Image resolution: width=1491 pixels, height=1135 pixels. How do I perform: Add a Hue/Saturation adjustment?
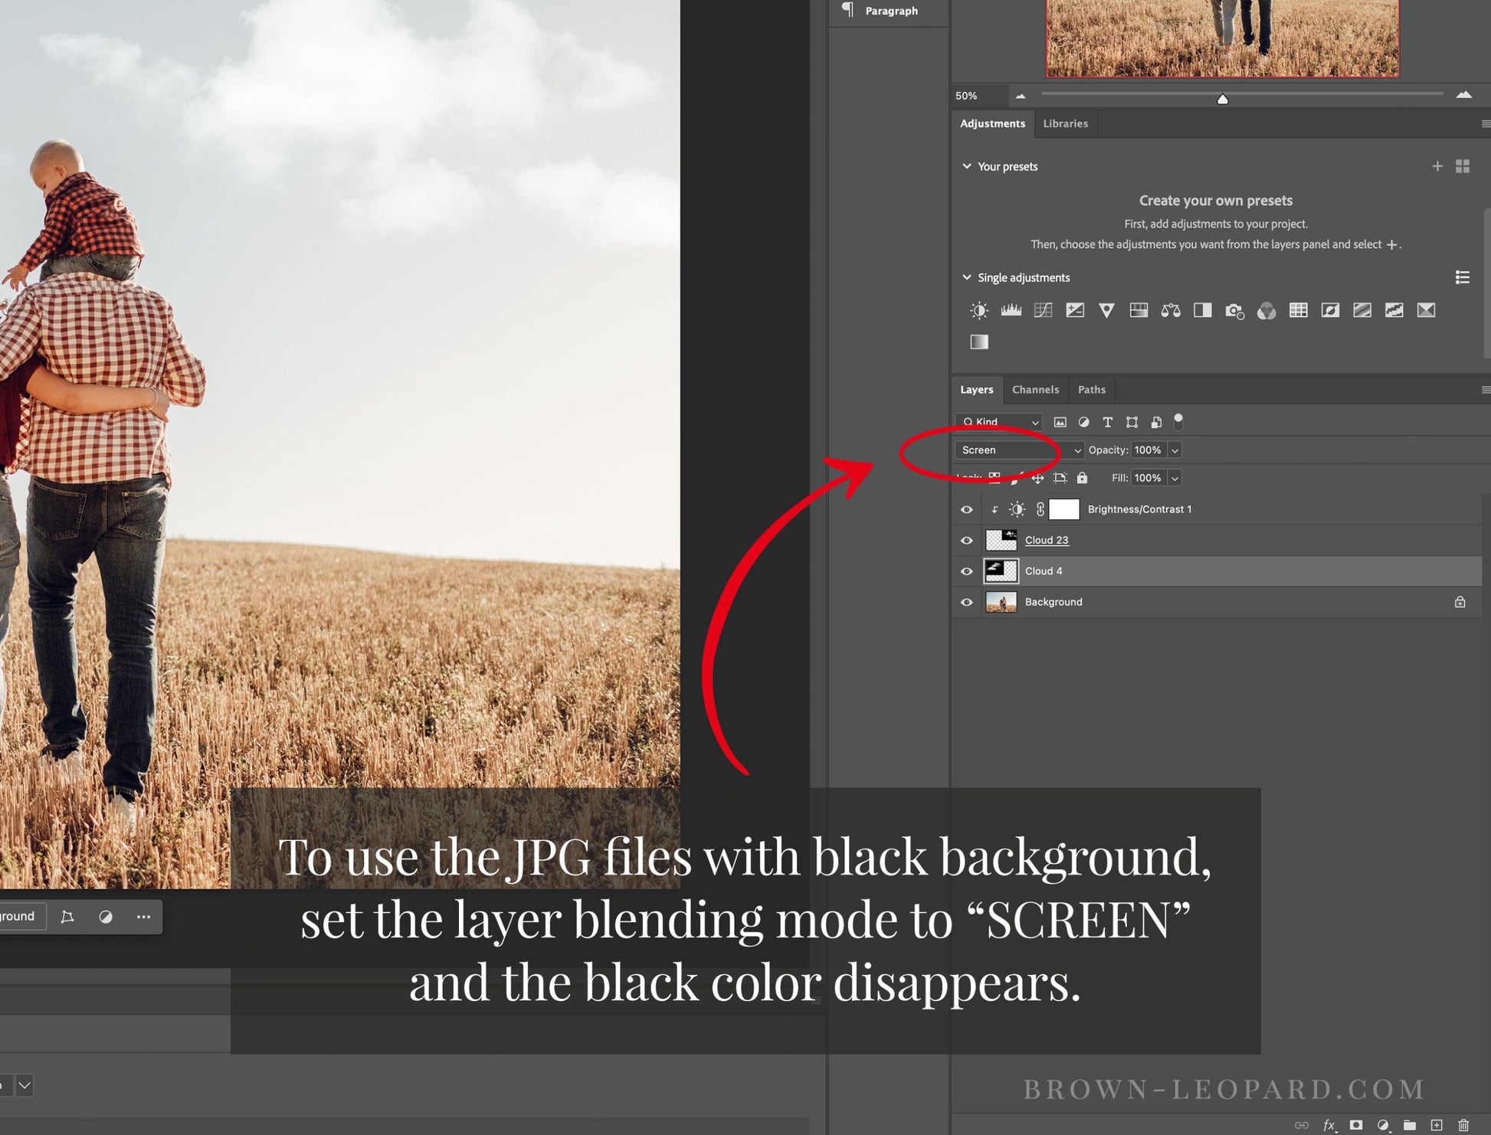click(1139, 310)
